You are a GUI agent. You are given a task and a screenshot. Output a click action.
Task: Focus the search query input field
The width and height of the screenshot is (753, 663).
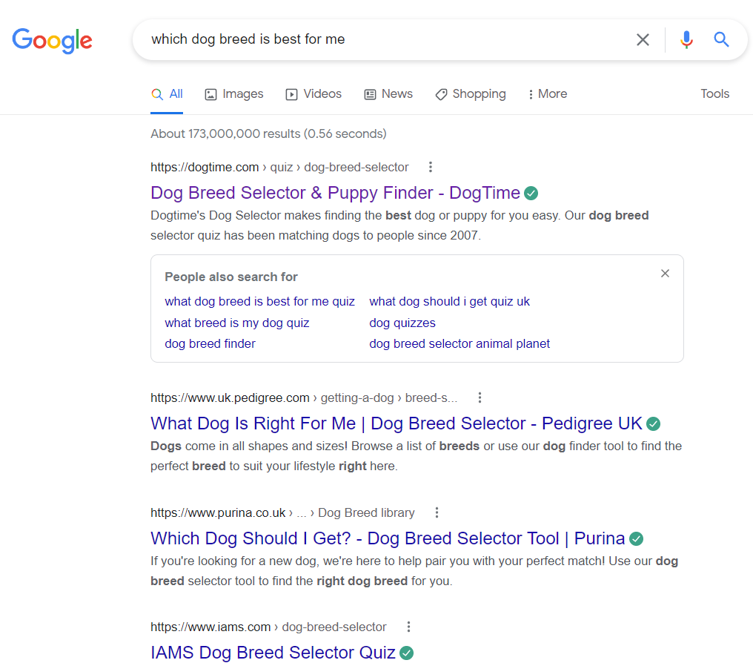384,39
